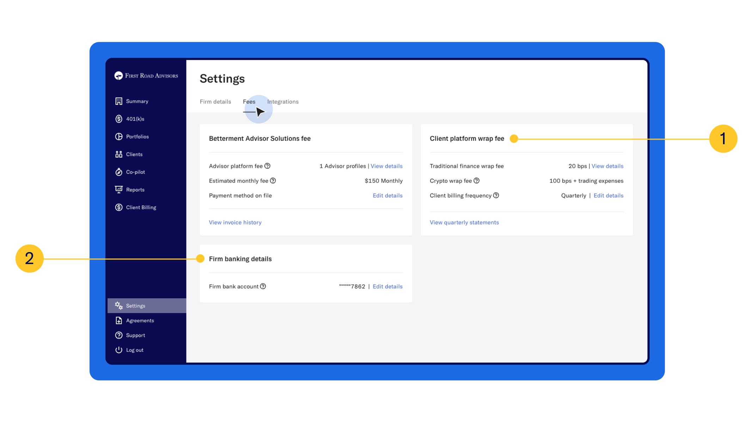Click the Settings gears icon
The image size is (753, 423).
coord(119,306)
